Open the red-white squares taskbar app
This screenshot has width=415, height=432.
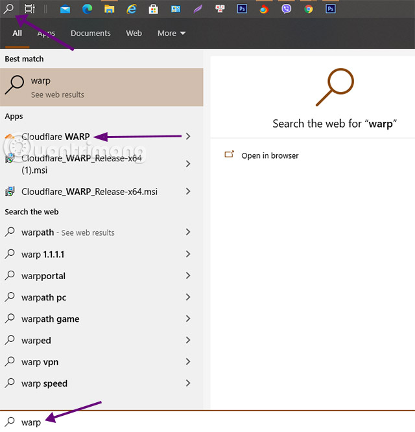[x=220, y=9]
